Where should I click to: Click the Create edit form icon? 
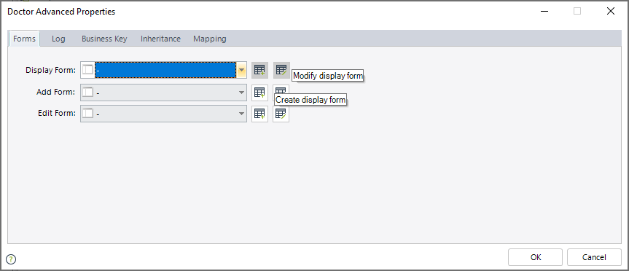coord(259,114)
